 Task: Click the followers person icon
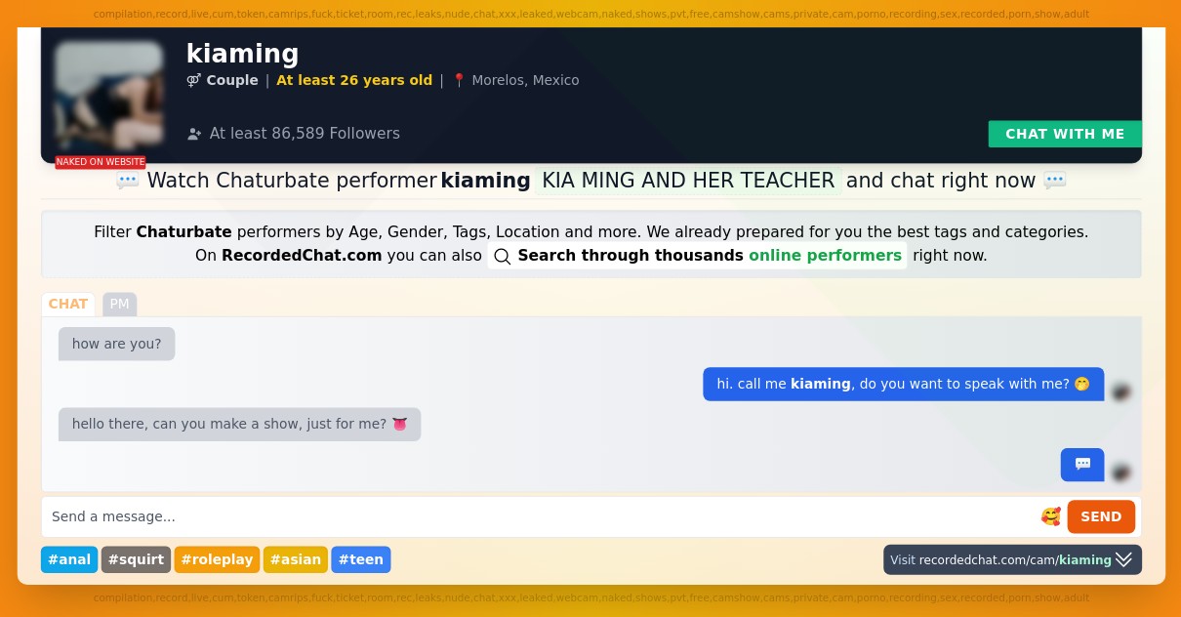pyautogui.click(x=194, y=134)
